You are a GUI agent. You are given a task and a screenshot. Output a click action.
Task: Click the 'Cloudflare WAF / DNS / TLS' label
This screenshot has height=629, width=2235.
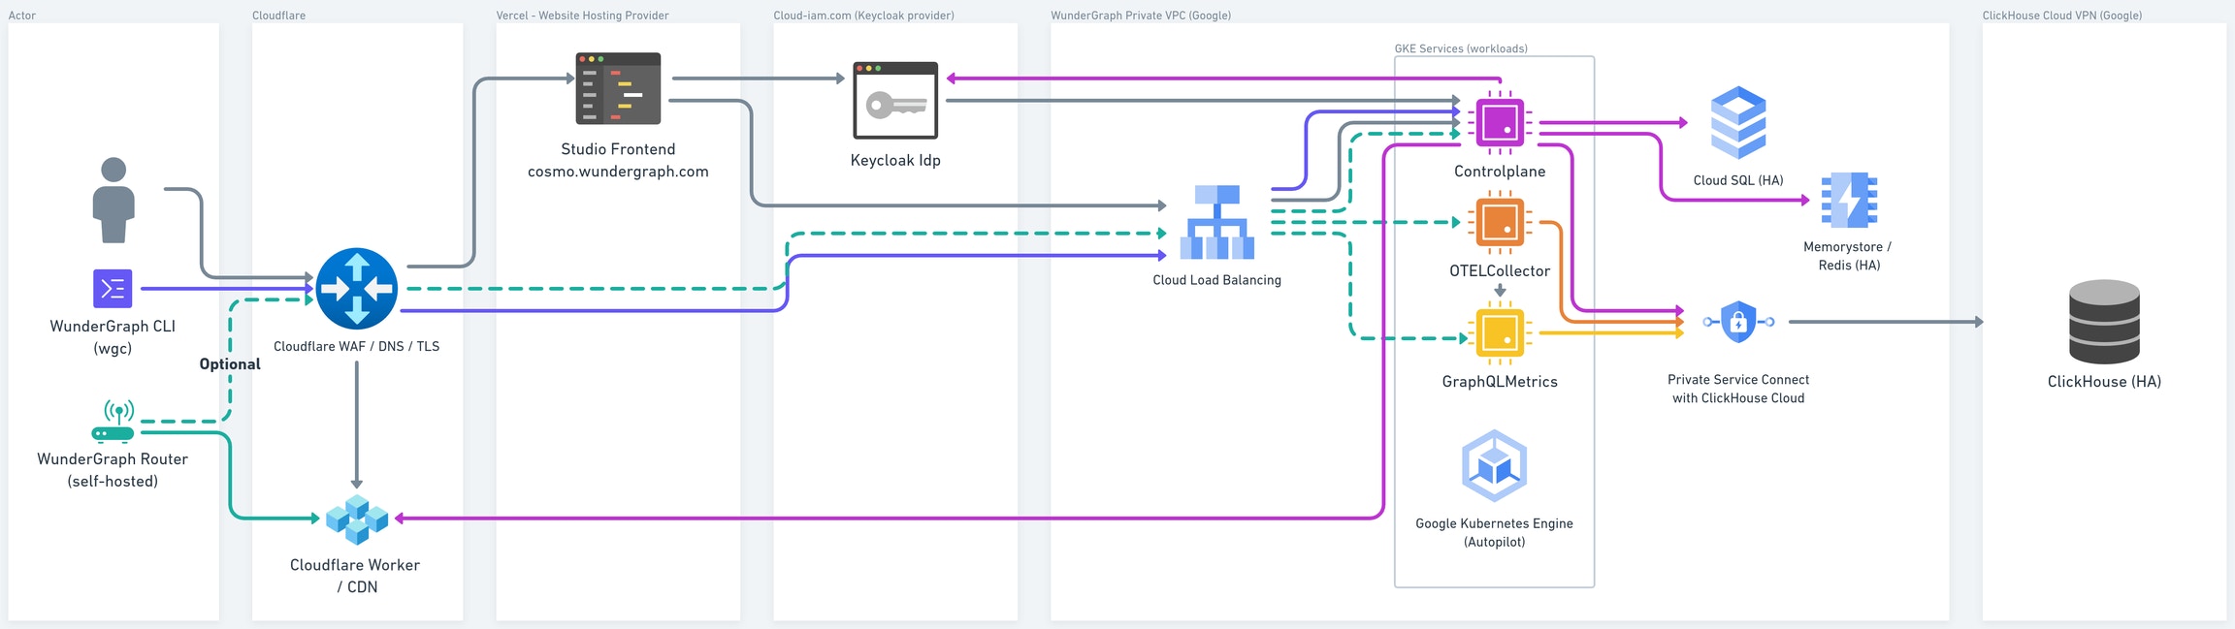[x=356, y=347]
